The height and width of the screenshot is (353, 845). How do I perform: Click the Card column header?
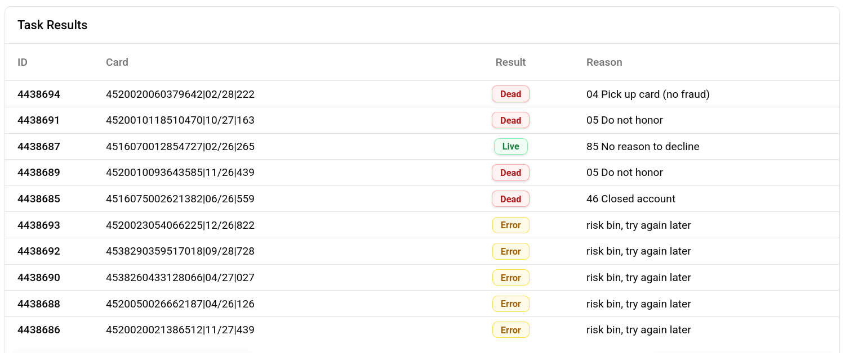(117, 62)
